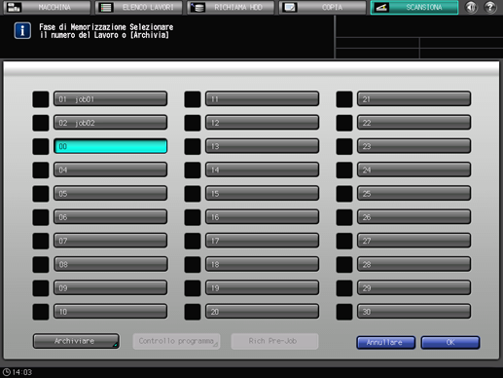Viewport: 503px width, 378px height.
Task: Select job slot 09
Action: pyautogui.click(x=111, y=287)
